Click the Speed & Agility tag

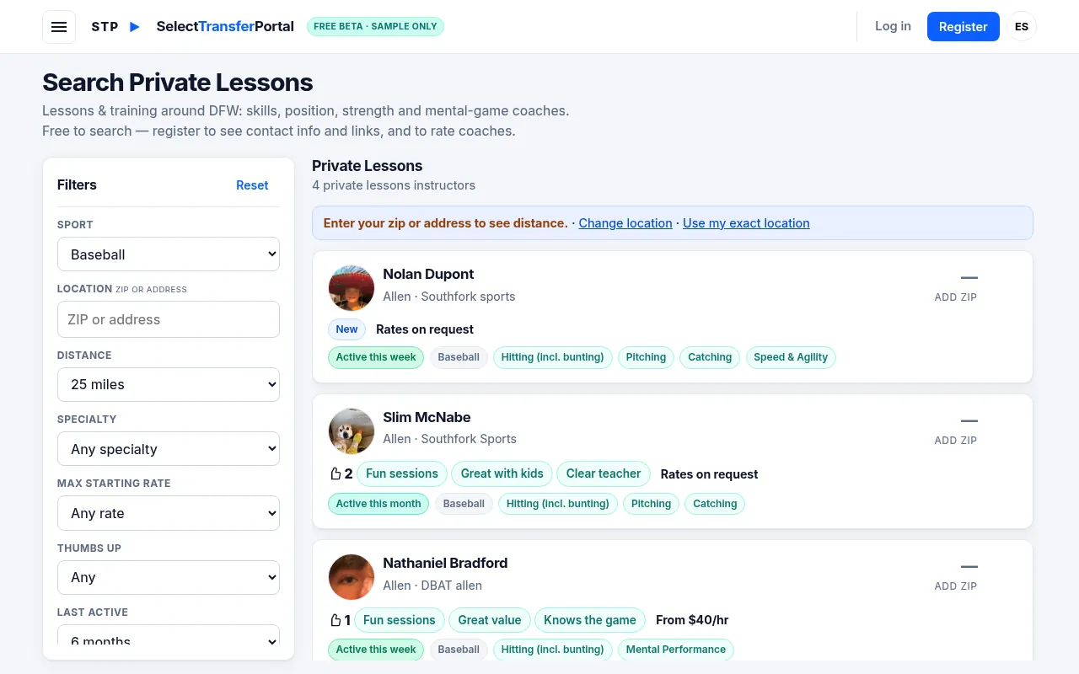click(x=791, y=357)
